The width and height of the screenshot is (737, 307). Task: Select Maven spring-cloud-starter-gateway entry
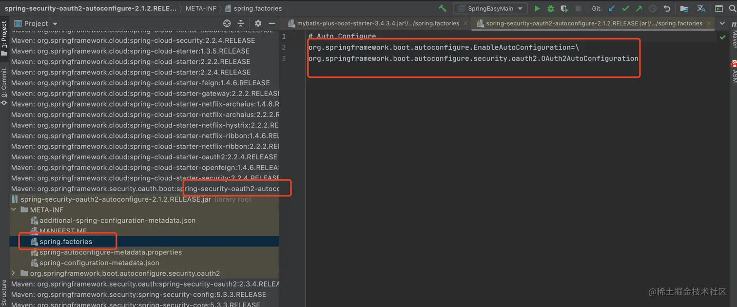coord(144,94)
